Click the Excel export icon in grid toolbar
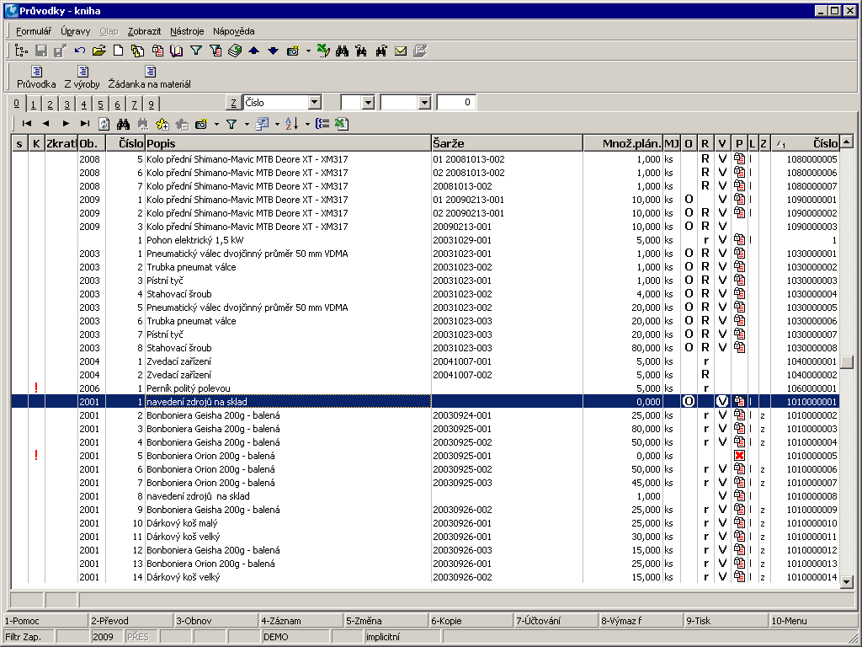This screenshot has height=647, width=862. [341, 124]
